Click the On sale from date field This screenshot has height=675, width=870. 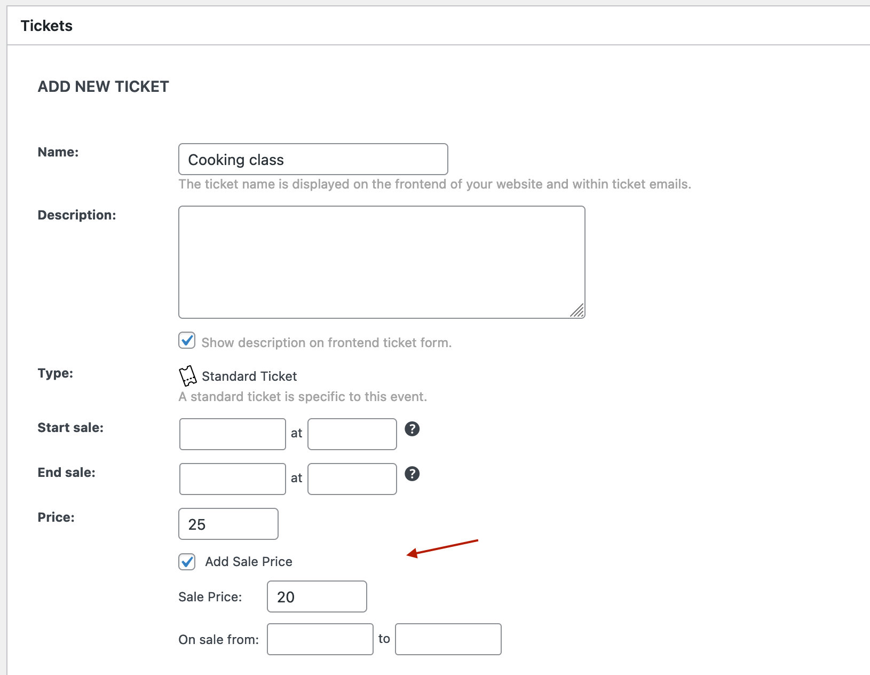[320, 639]
